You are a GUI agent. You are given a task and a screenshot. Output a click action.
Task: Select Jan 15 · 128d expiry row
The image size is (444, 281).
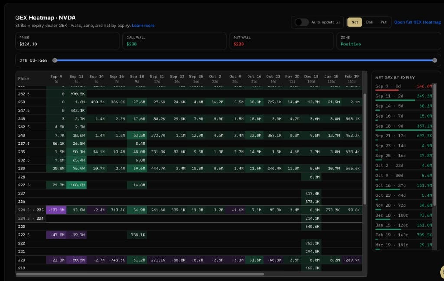click(x=404, y=226)
